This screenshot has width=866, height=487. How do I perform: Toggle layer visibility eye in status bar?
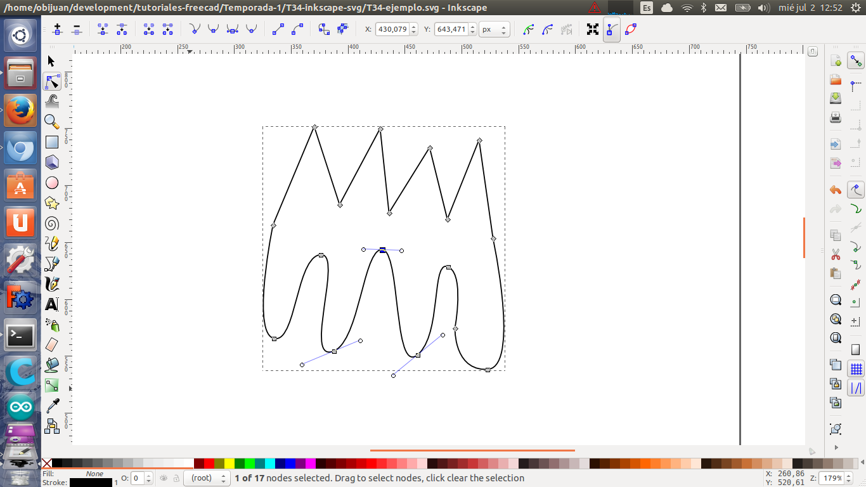(x=164, y=478)
